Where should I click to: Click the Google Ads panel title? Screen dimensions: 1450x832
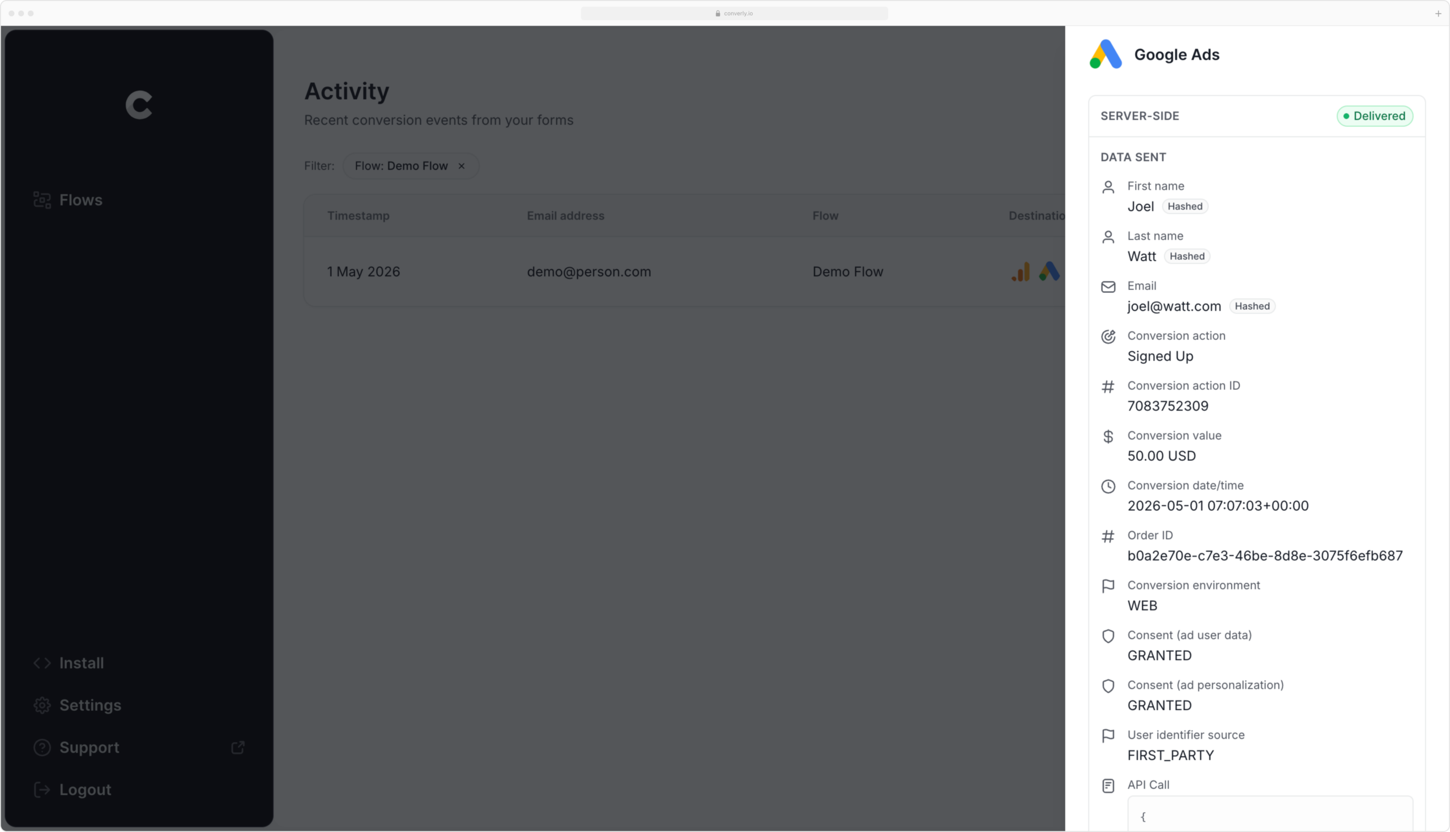1177,54
